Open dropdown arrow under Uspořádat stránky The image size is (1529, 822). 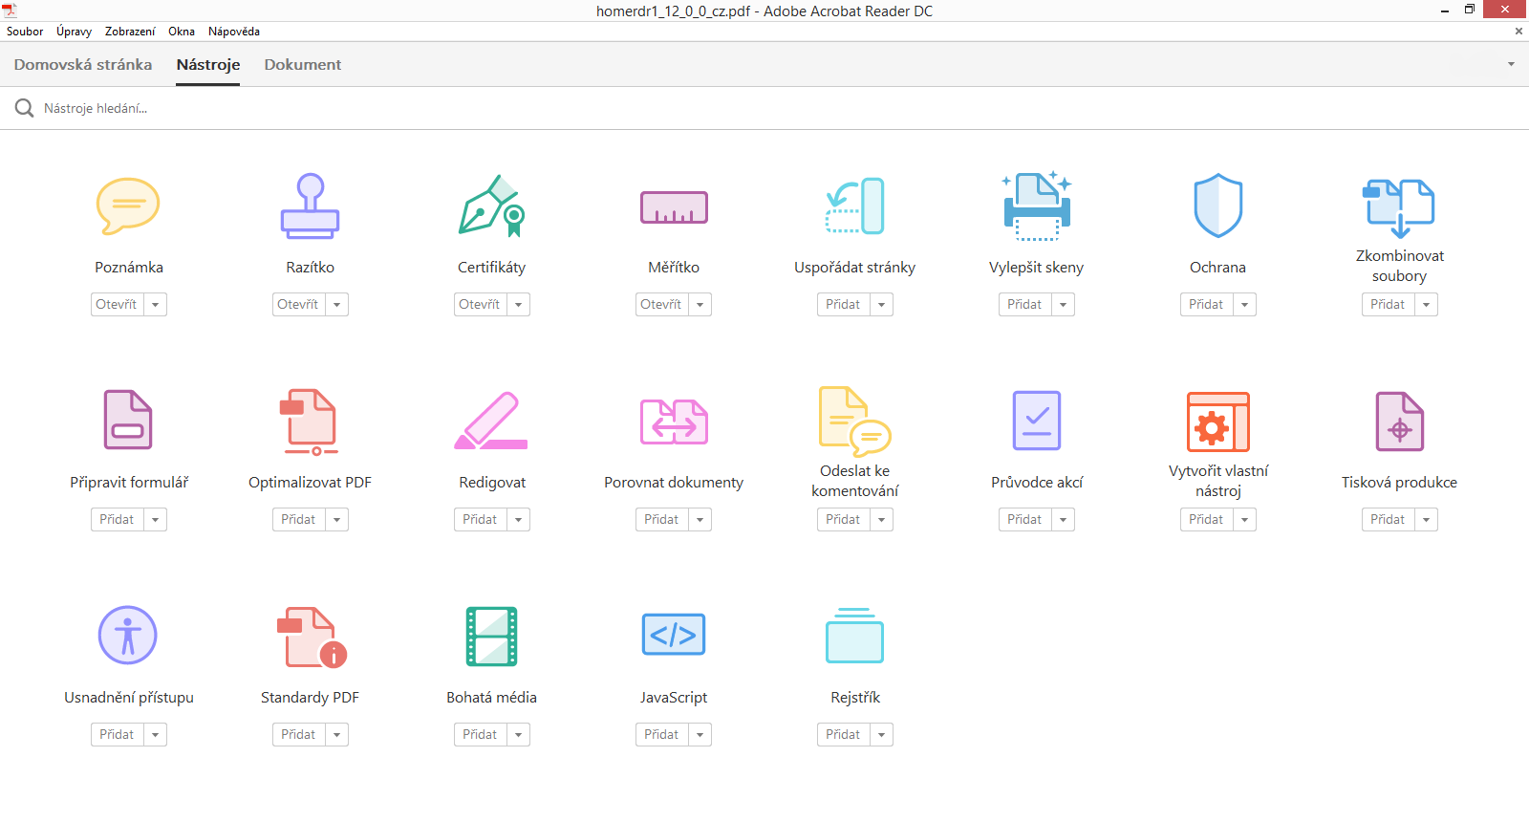(x=882, y=304)
